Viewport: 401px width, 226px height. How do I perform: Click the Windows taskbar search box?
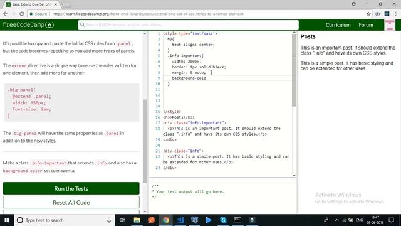(64, 220)
